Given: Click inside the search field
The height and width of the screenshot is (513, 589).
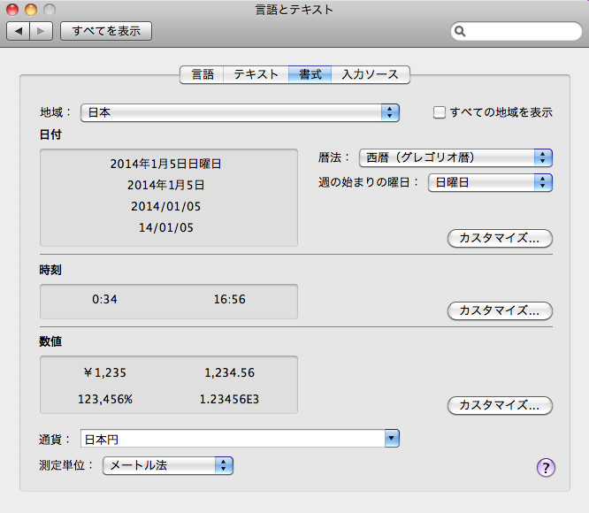Looking at the screenshot, I should (522, 32).
